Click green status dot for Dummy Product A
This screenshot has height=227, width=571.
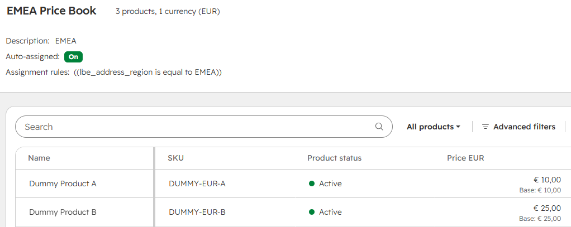point(312,183)
